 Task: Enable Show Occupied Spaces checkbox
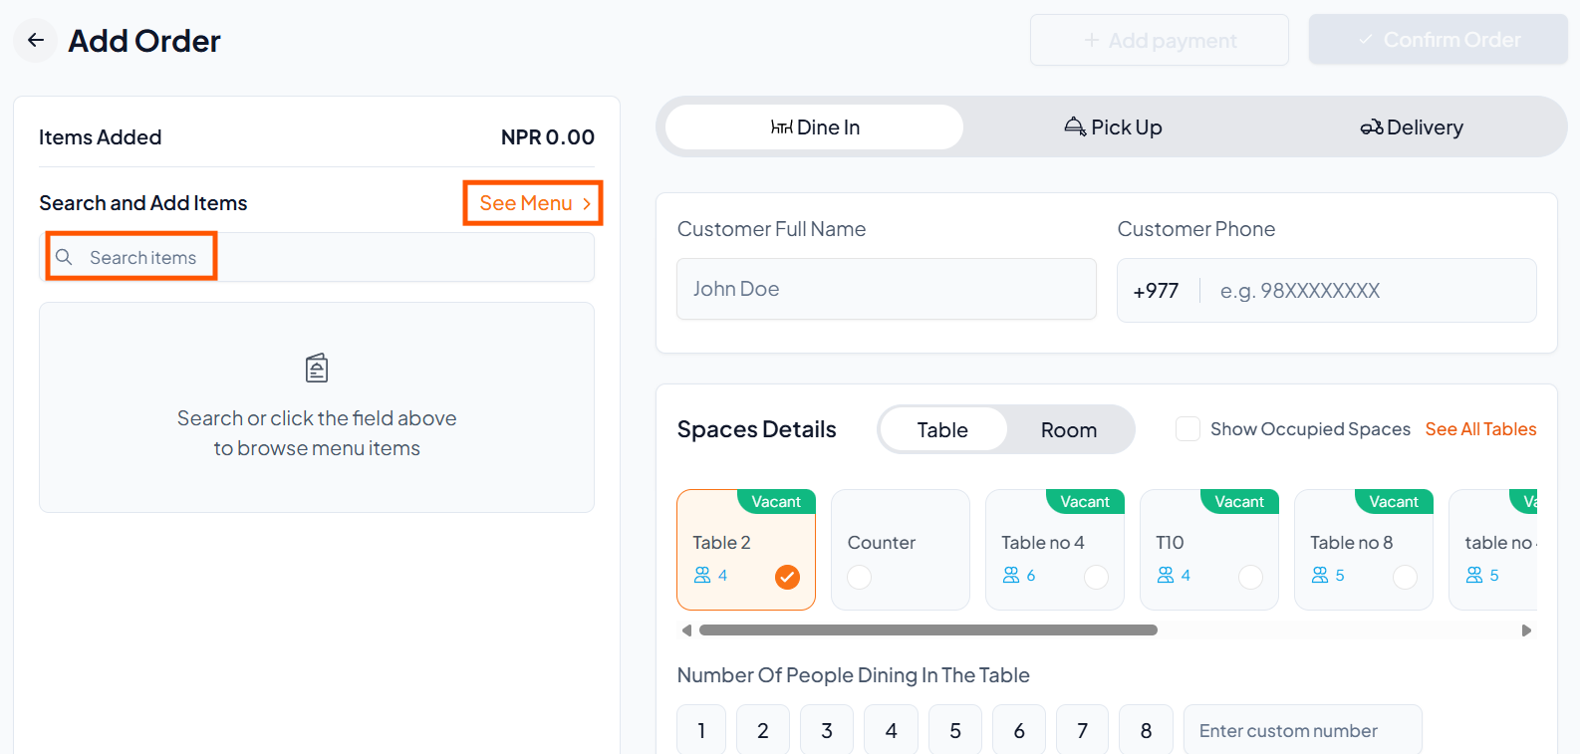[1187, 429]
